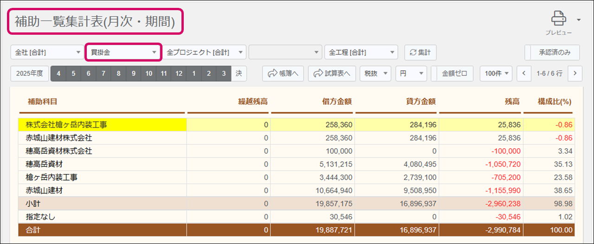Go to trial balance via 試算表へ
The height and width of the screenshot is (244, 594).
pyautogui.click(x=332, y=73)
